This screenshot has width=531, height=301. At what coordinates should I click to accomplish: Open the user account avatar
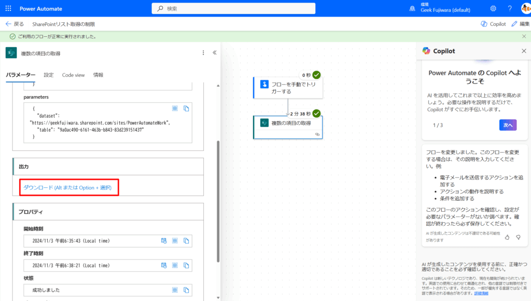pyautogui.click(x=526, y=8)
